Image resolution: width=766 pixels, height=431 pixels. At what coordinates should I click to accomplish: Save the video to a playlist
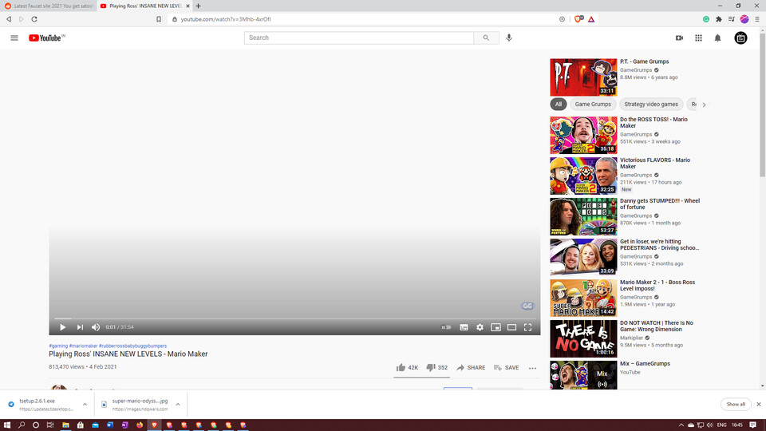506,367
